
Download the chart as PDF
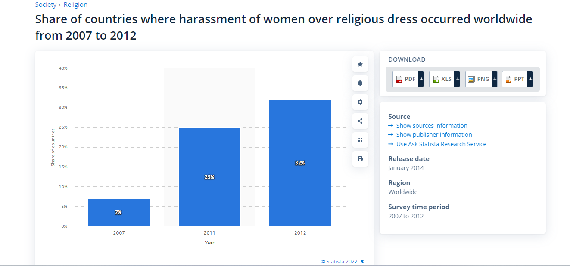[405, 79]
